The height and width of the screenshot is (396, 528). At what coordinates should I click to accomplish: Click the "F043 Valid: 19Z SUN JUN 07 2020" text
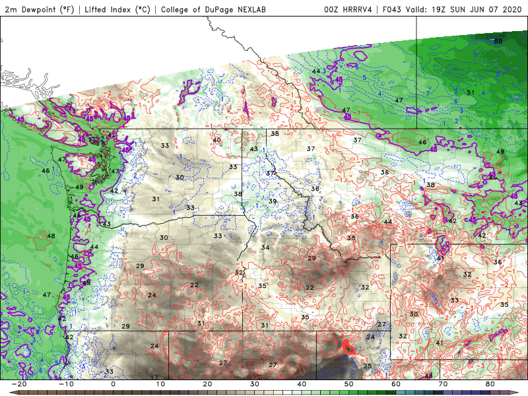pyautogui.click(x=452, y=9)
